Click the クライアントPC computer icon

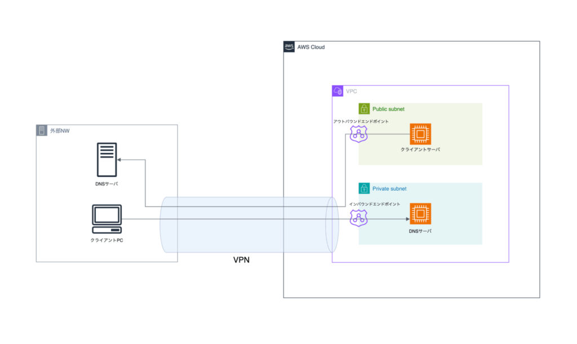(x=106, y=219)
